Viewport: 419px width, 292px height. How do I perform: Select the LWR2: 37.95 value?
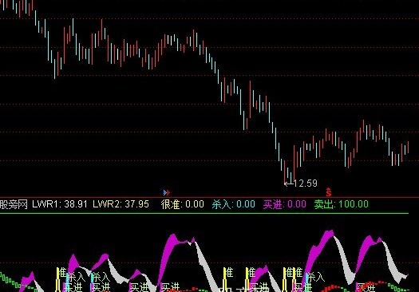121,204
